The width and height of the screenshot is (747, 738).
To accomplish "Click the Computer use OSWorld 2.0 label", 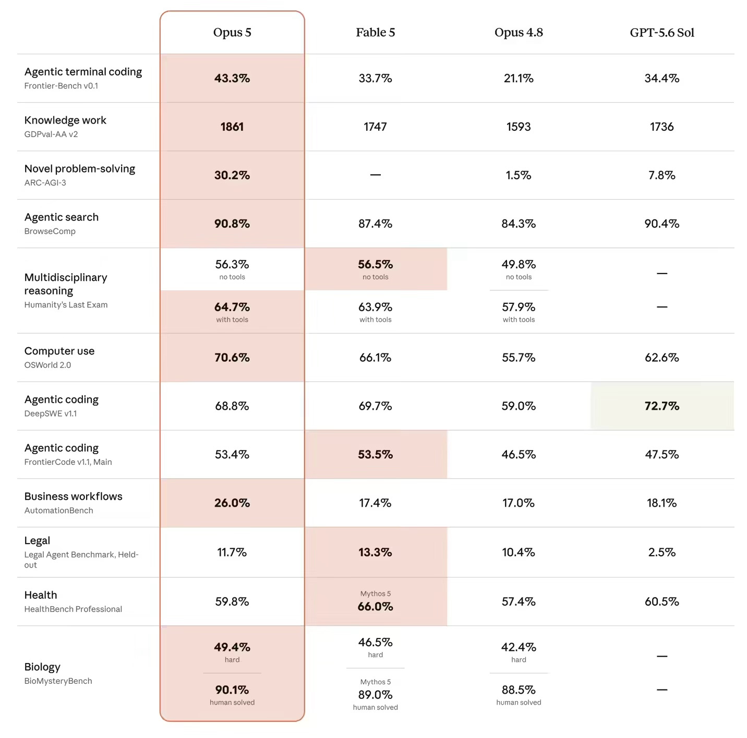I will click(59, 358).
